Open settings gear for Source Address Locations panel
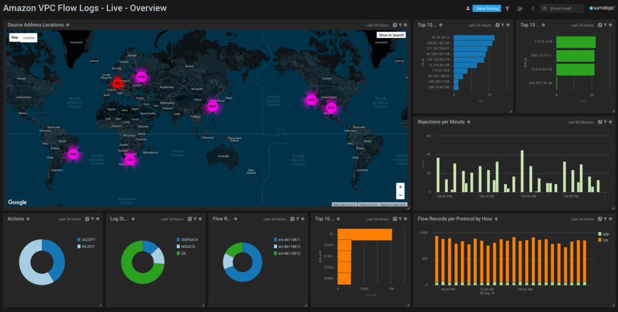Screen dimensions: 618x312 [68, 25]
